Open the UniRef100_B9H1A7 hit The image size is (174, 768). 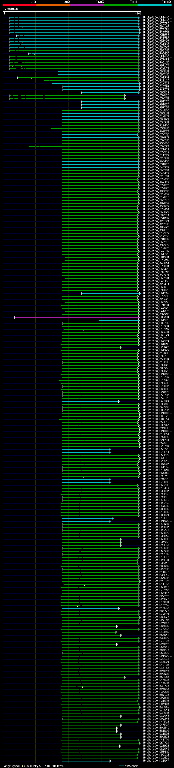coord(156,26)
